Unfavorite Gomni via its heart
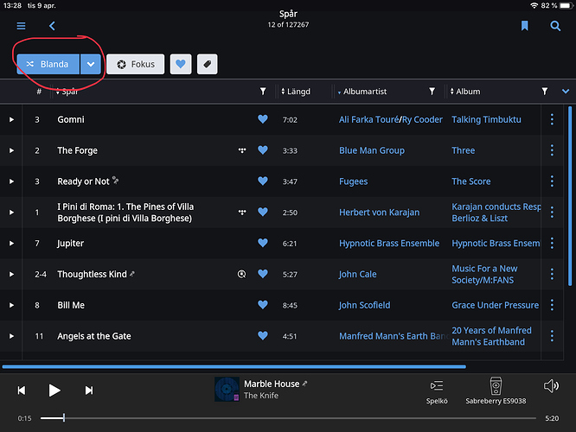The height and width of the screenshot is (432, 576). coord(263,119)
